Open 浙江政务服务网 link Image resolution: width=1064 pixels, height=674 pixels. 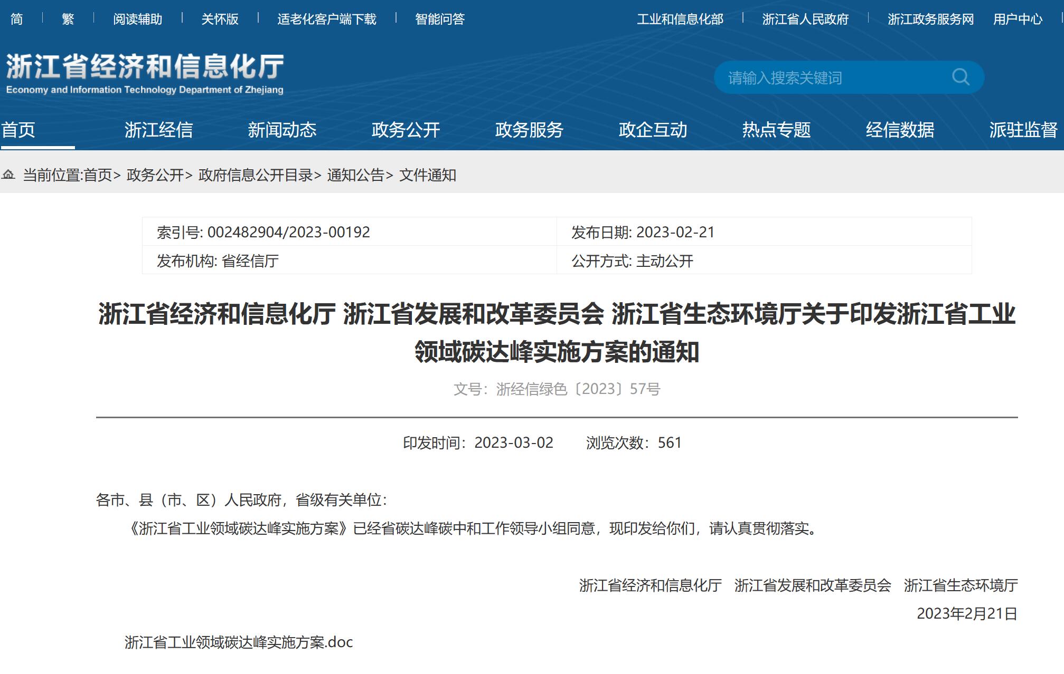[930, 19]
